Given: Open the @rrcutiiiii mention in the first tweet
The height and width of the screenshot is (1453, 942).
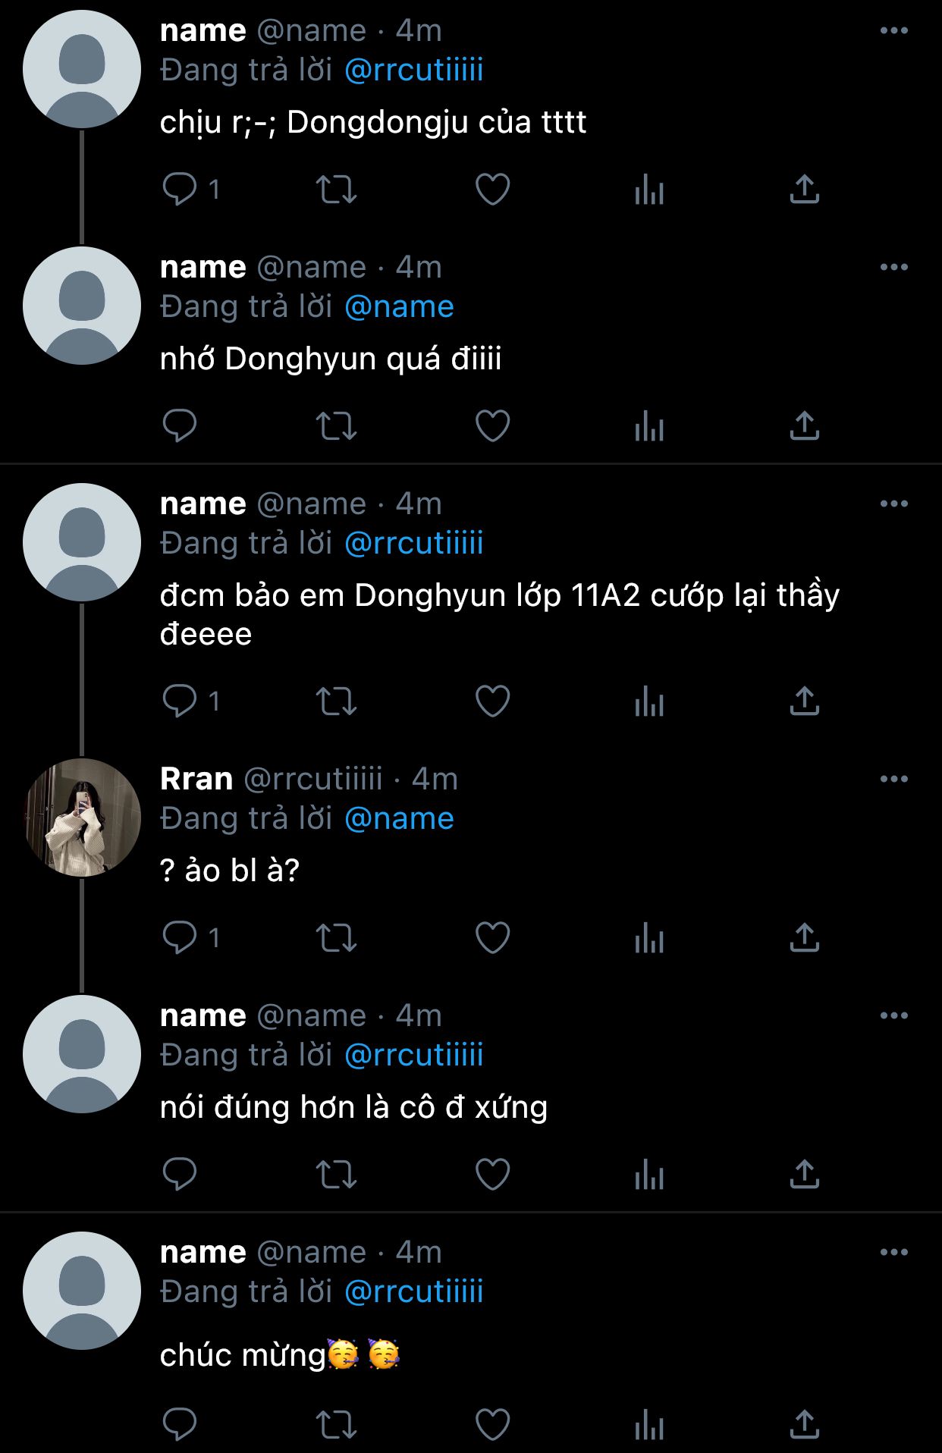Looking at the screenshot, I should pyautogui.click(x=414, y=71).
